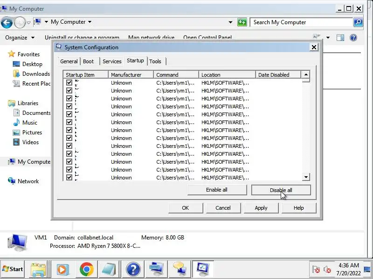
Task: Open the explorer help question mark icon
Action: click(353, 38)
